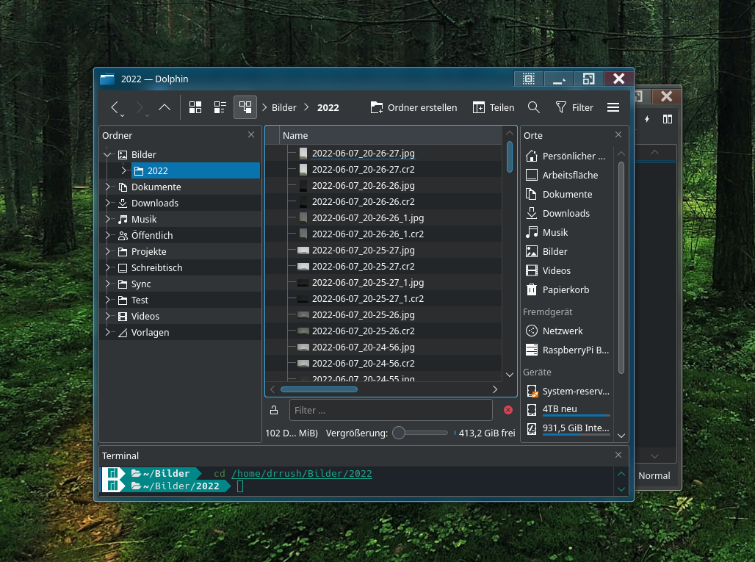Expand the Öffentlich tree node
The width and height of the screenshot is (755, 562).
point(107,235)
